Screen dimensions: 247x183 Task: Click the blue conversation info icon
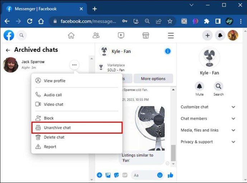(168, 51)
